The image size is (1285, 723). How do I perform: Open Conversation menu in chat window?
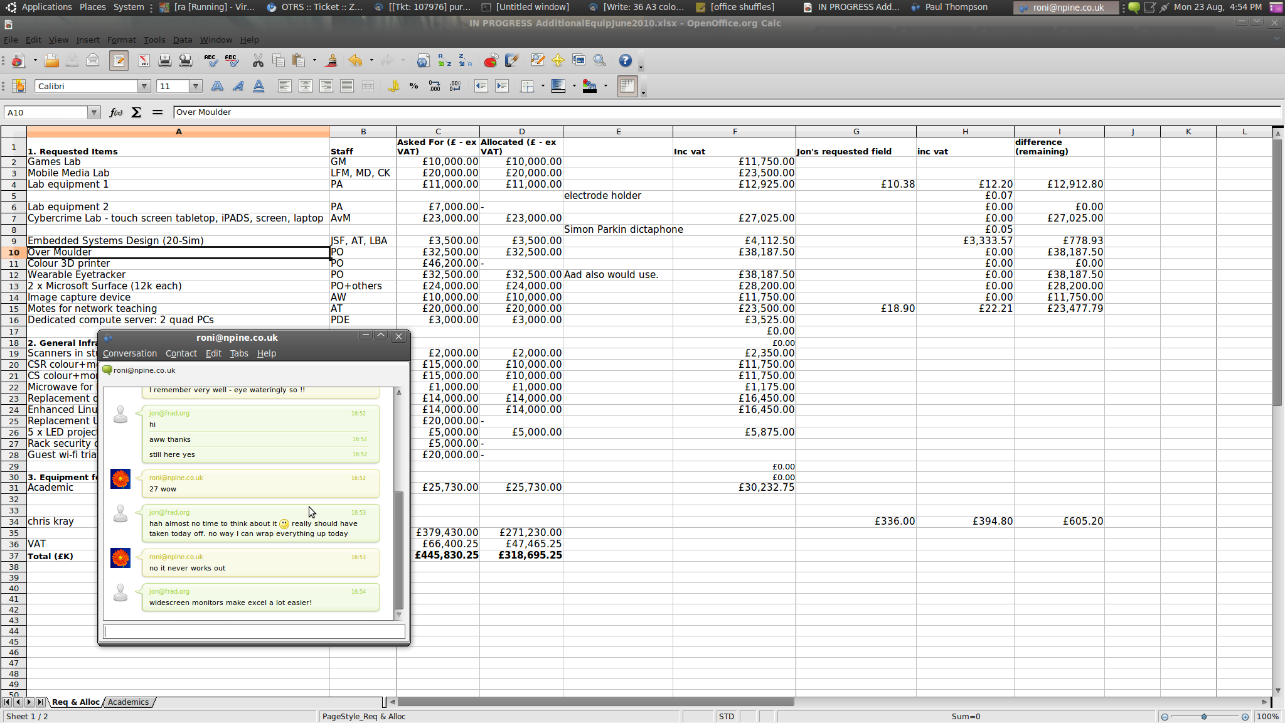coord(129,353)
